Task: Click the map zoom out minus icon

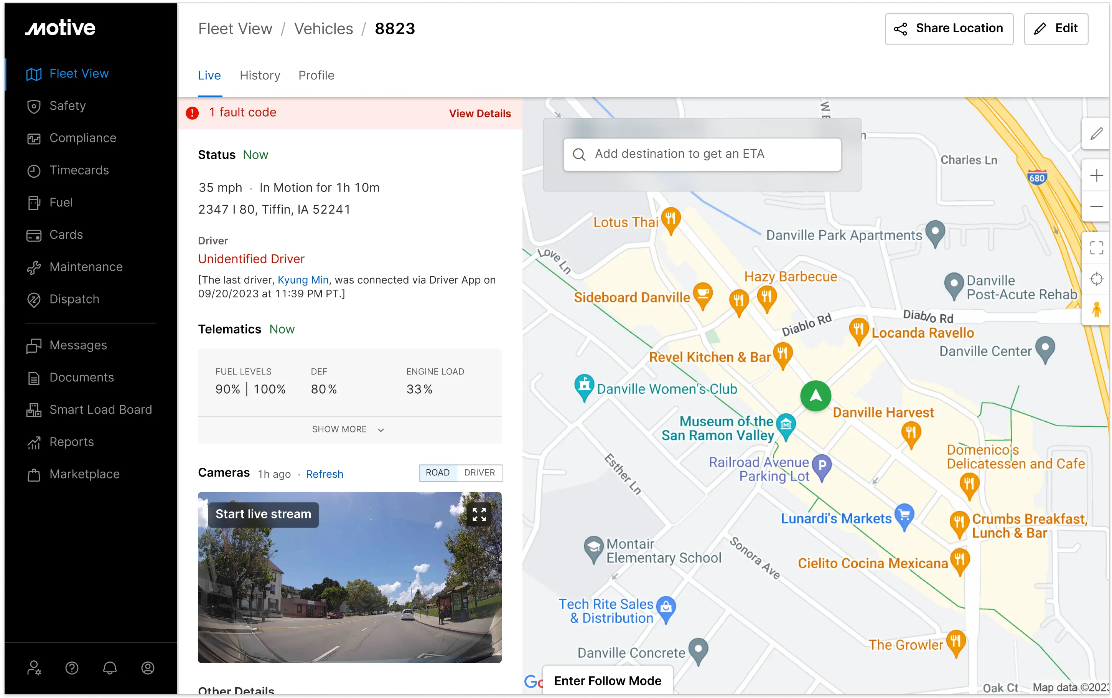Action: pyautogui.click(x=1096, y=206)
